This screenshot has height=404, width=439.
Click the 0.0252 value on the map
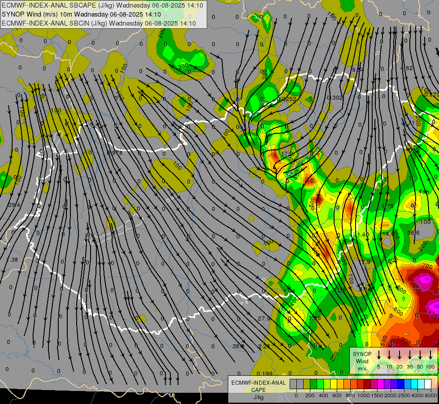click(x=287, y=99)
